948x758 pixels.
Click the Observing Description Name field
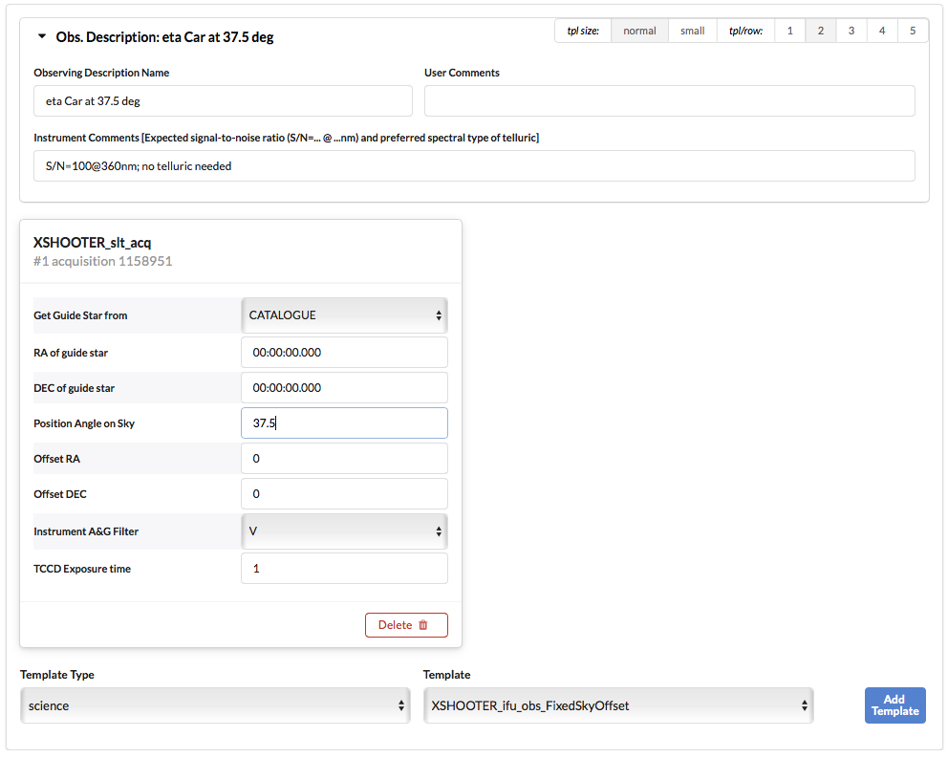point(223,100)
